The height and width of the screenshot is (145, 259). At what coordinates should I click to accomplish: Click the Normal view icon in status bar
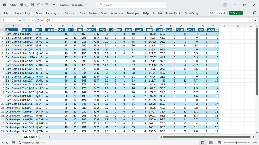coord(203,143)
